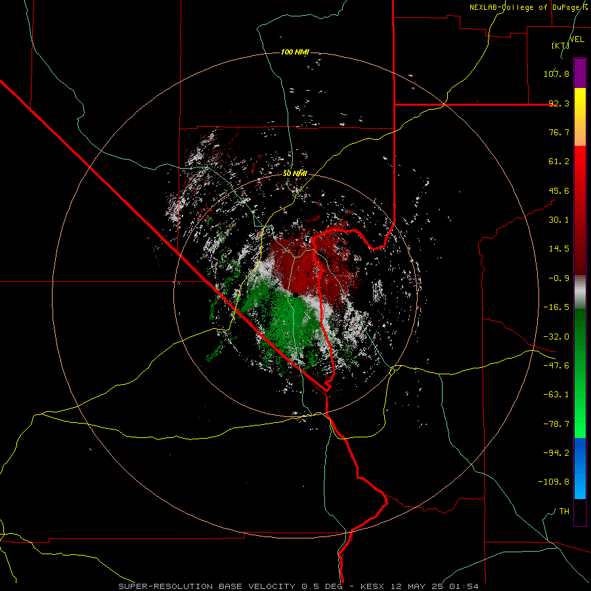The height and width of the screenshot is (591, 591).
Task: Click the TH legend label
Action: tap(564, 512)
